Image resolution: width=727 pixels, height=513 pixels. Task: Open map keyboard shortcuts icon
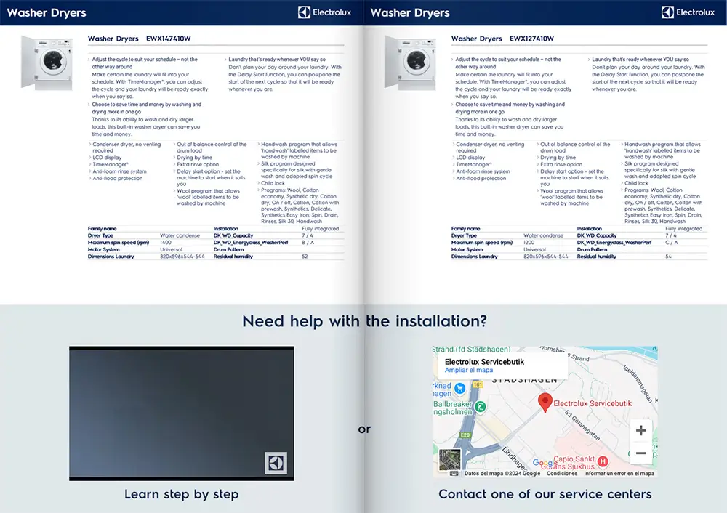[x=454, y=473]
